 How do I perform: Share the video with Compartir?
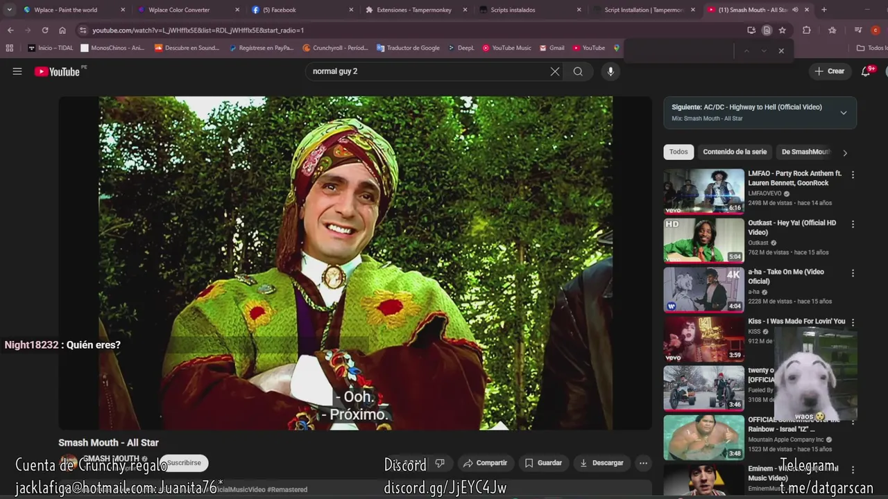pos(486,463)
